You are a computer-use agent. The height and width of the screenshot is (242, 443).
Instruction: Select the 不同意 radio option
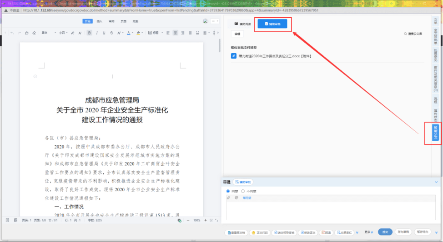pyautogui.click(x=243, y=191)
